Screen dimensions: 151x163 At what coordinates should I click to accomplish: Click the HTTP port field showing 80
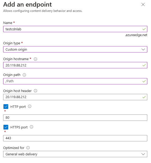coord(75,118)
